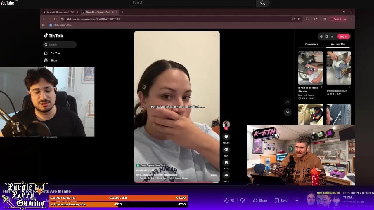Click the Explore item in TikTok sidebar

52,67
